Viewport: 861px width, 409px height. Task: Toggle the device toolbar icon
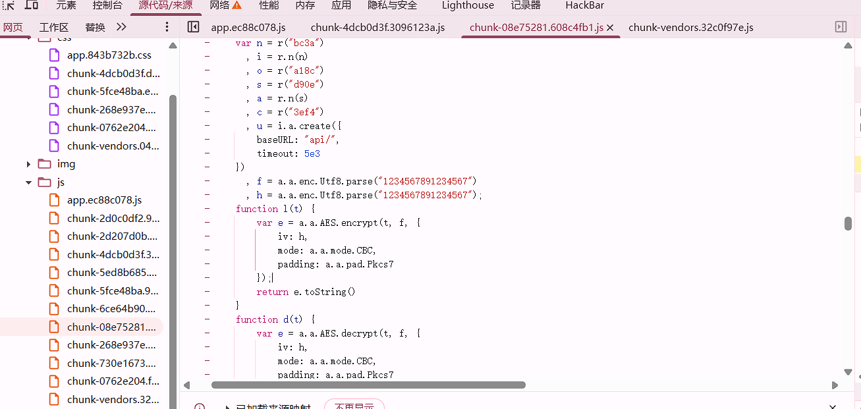(31, 5)
